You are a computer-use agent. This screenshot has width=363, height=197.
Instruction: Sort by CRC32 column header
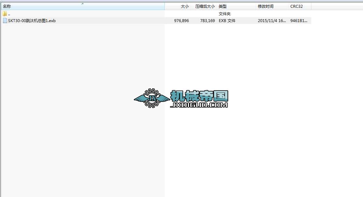300,6
